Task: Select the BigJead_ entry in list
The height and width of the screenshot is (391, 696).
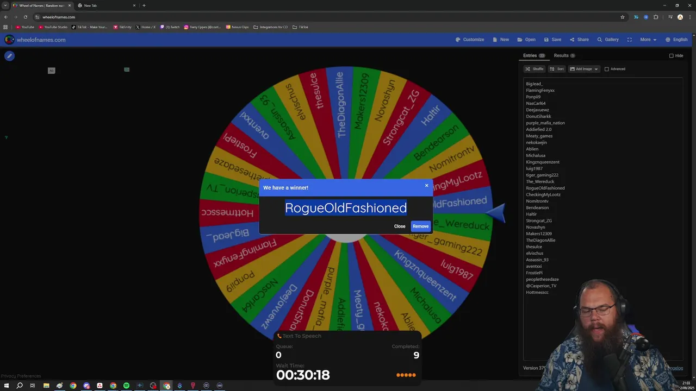Action: pyautogui.click(x=534, y=84)
